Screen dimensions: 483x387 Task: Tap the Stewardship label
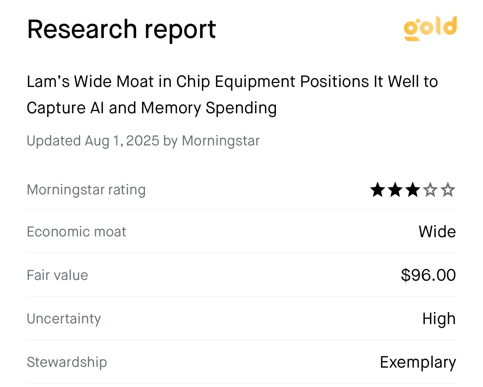(67, 362)
